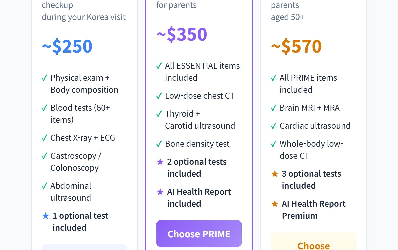Click the checkmark next to Brain MRI + MRA
The image size is (398, 250).
274,108
